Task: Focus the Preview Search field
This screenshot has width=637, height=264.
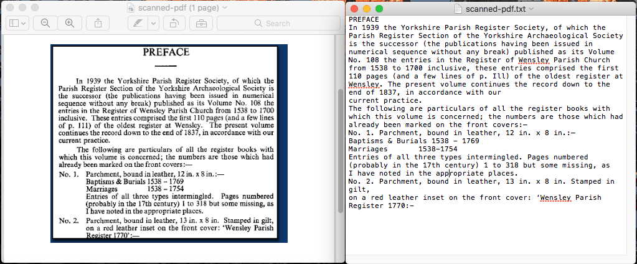Action: (278, 23)
